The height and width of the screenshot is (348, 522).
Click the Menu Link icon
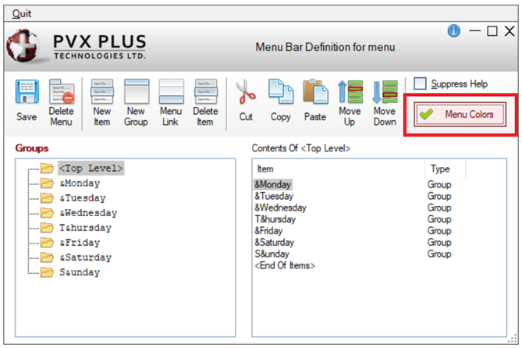point(171,93)
